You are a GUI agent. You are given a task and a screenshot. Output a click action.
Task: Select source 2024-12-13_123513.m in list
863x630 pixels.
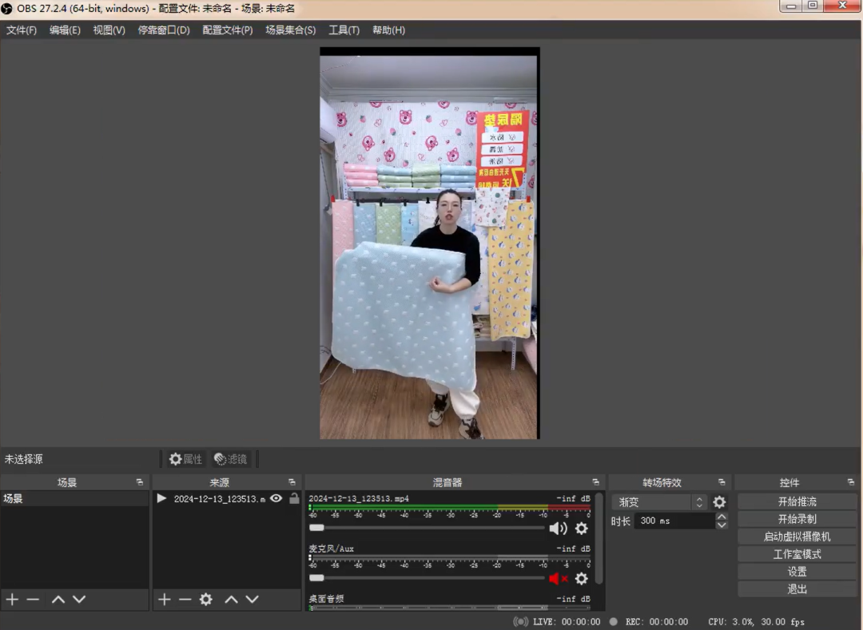pos(219,498)
